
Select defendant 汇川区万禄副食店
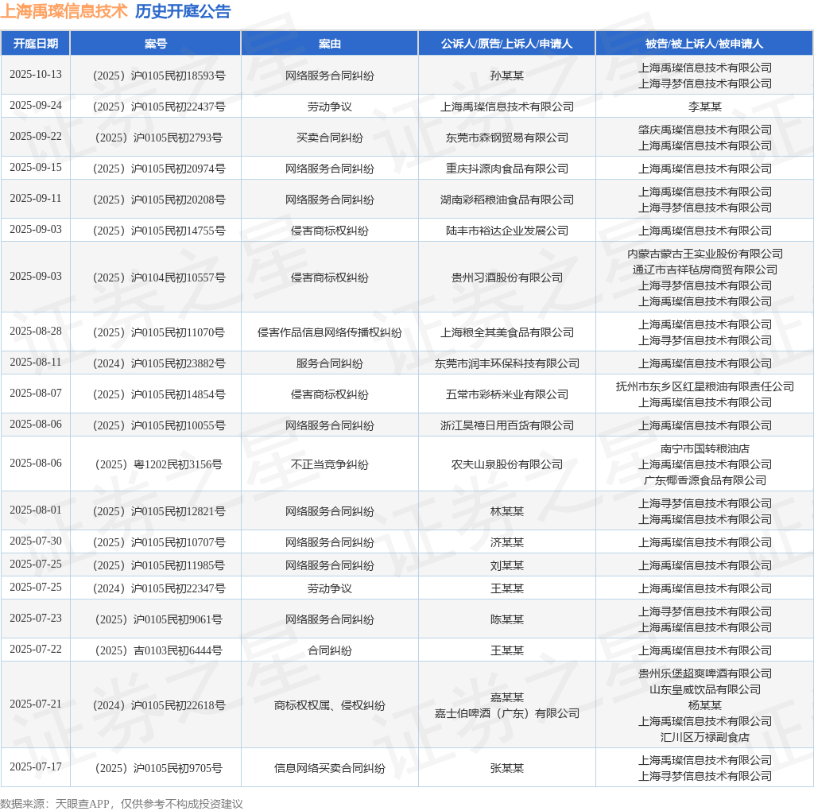pyautogui.click(x=704, y=737)
